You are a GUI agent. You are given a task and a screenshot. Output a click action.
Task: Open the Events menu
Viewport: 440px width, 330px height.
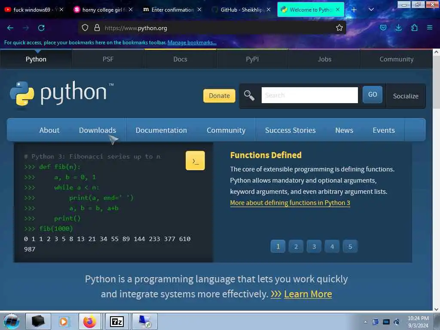point(384,130)
